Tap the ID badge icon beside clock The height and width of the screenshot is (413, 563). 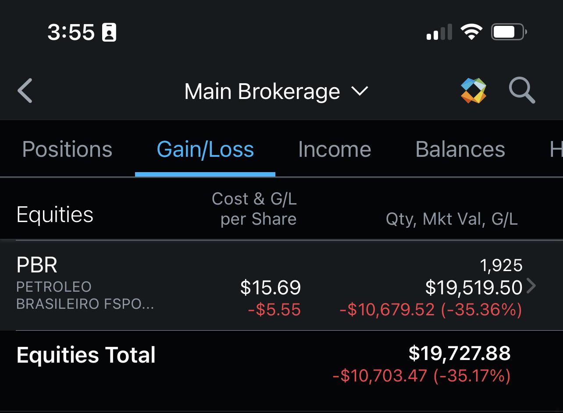pos(109,33)
